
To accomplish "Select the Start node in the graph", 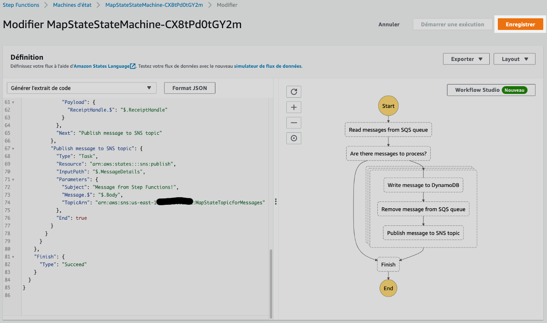I will (388, 106).
